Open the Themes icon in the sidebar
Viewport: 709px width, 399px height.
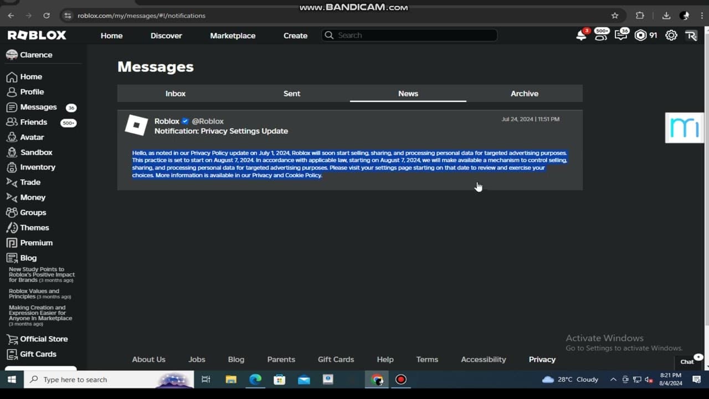point(12,228)
